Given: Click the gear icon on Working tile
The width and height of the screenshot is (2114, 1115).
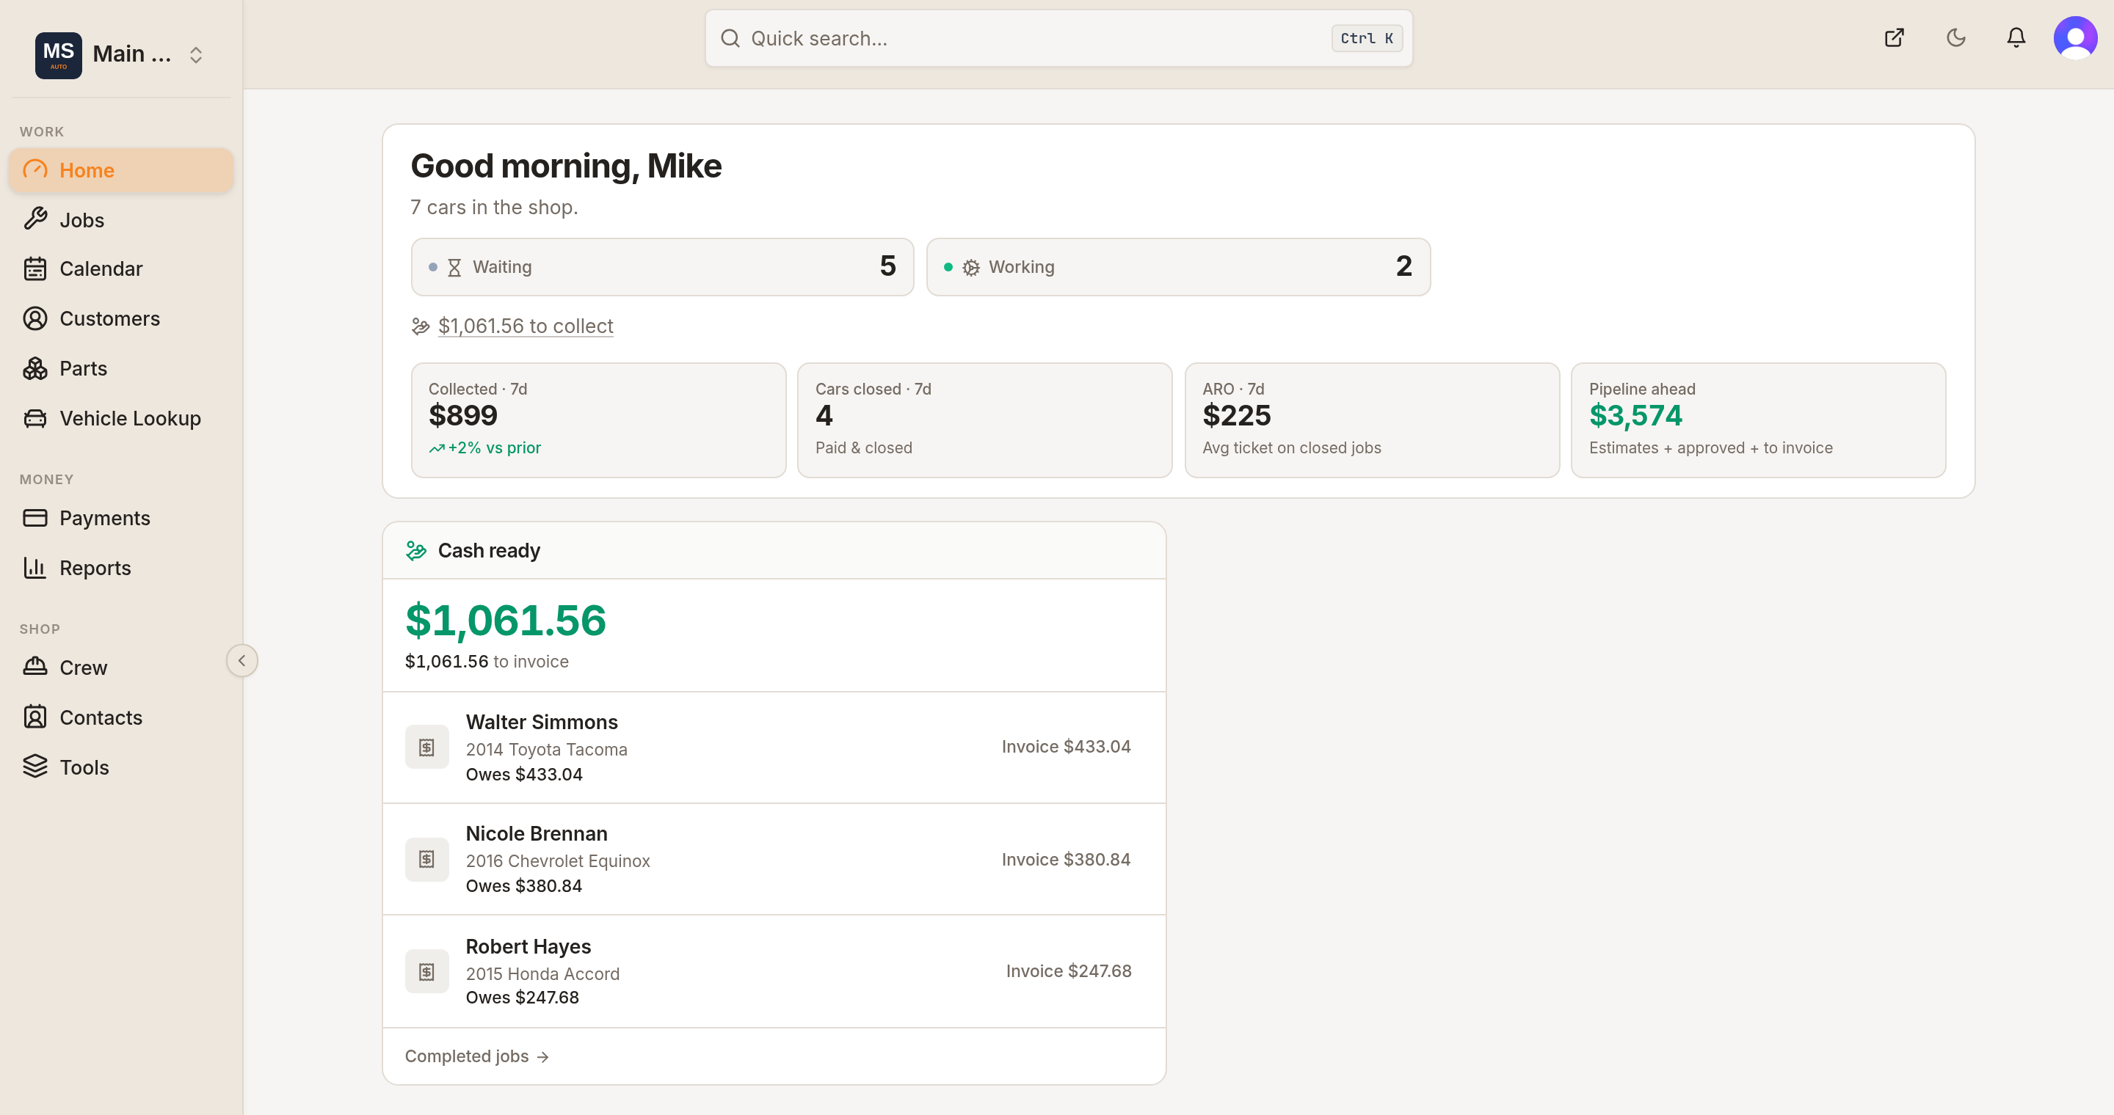Looking at the screenshot, I should tap(971, 267).
